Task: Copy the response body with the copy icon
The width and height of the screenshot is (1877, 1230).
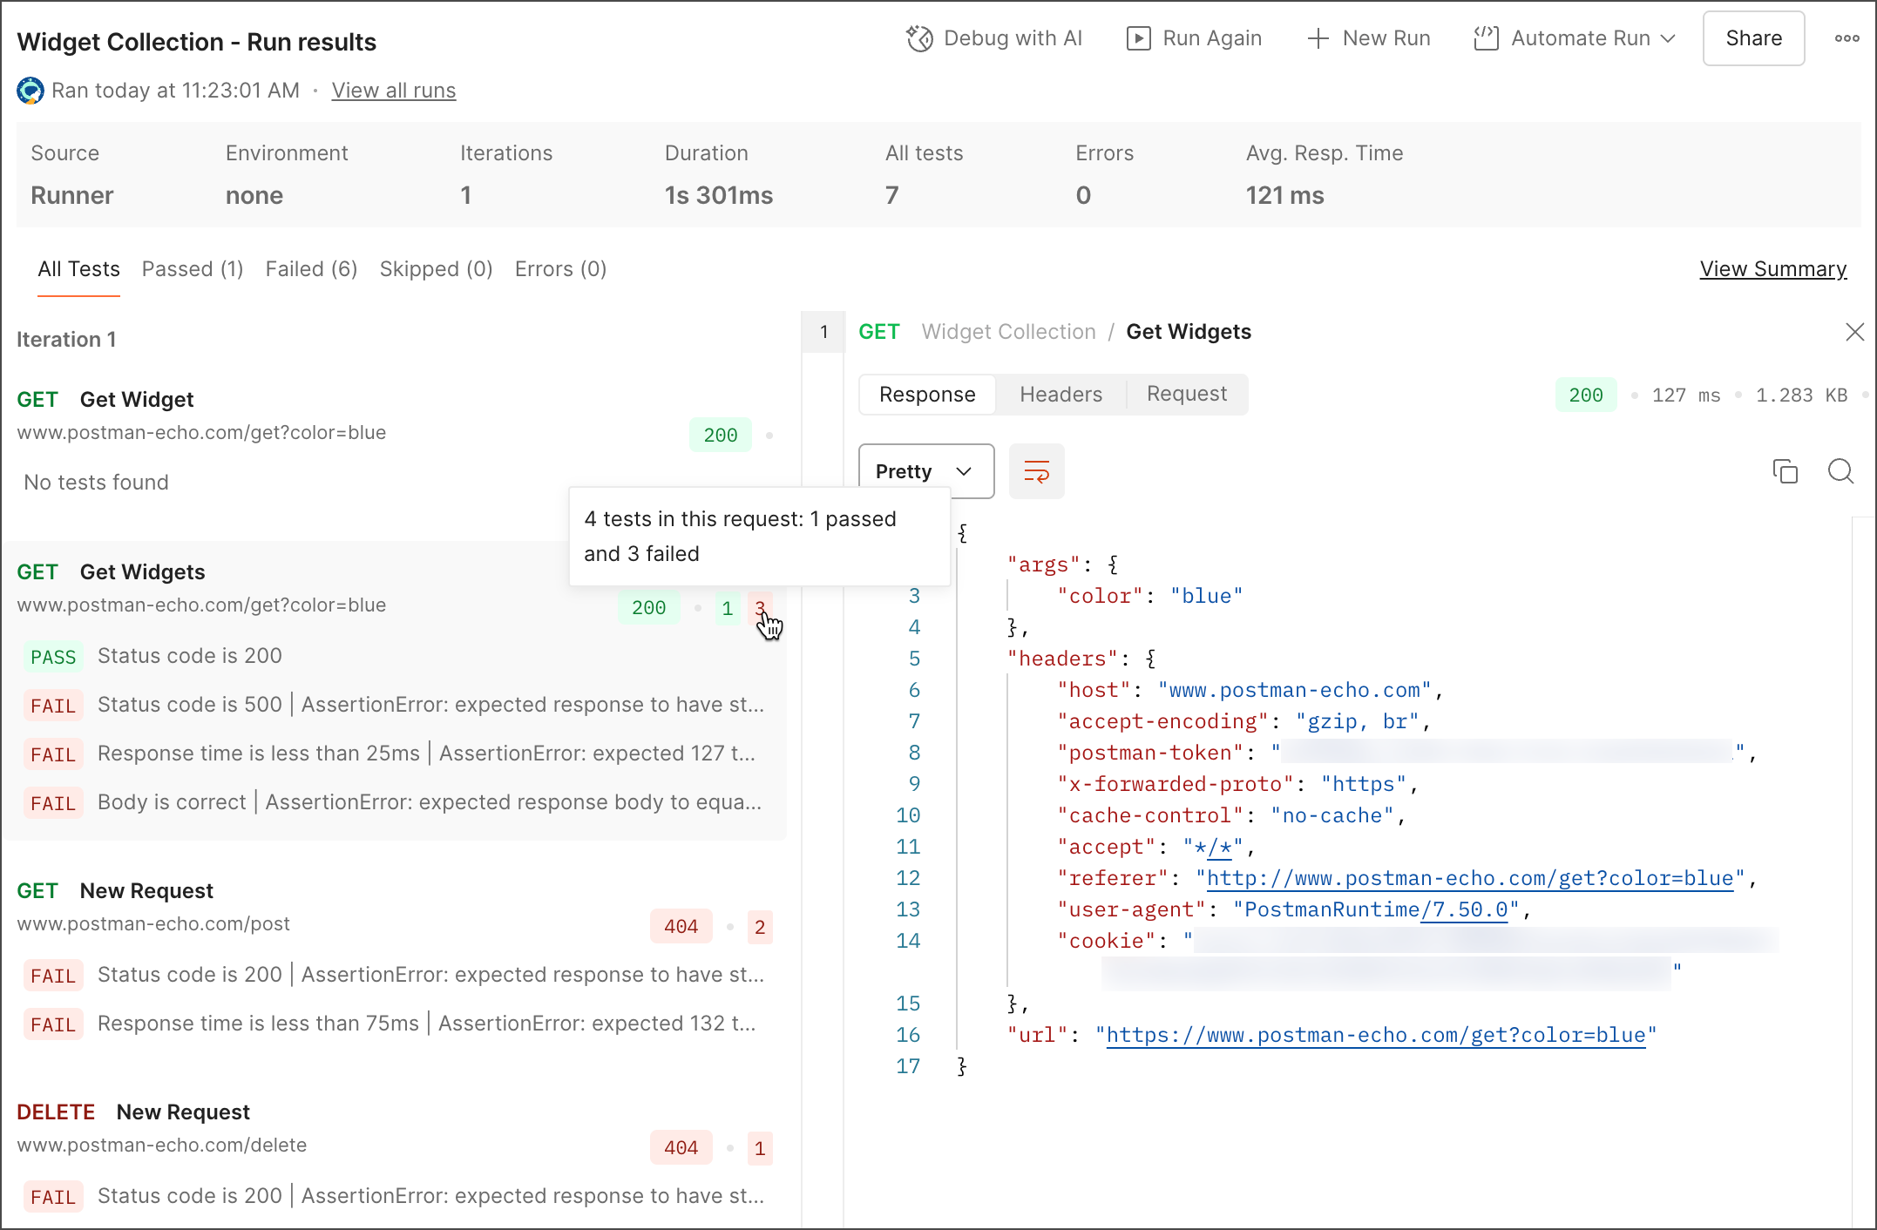Action: [1785, 471]
